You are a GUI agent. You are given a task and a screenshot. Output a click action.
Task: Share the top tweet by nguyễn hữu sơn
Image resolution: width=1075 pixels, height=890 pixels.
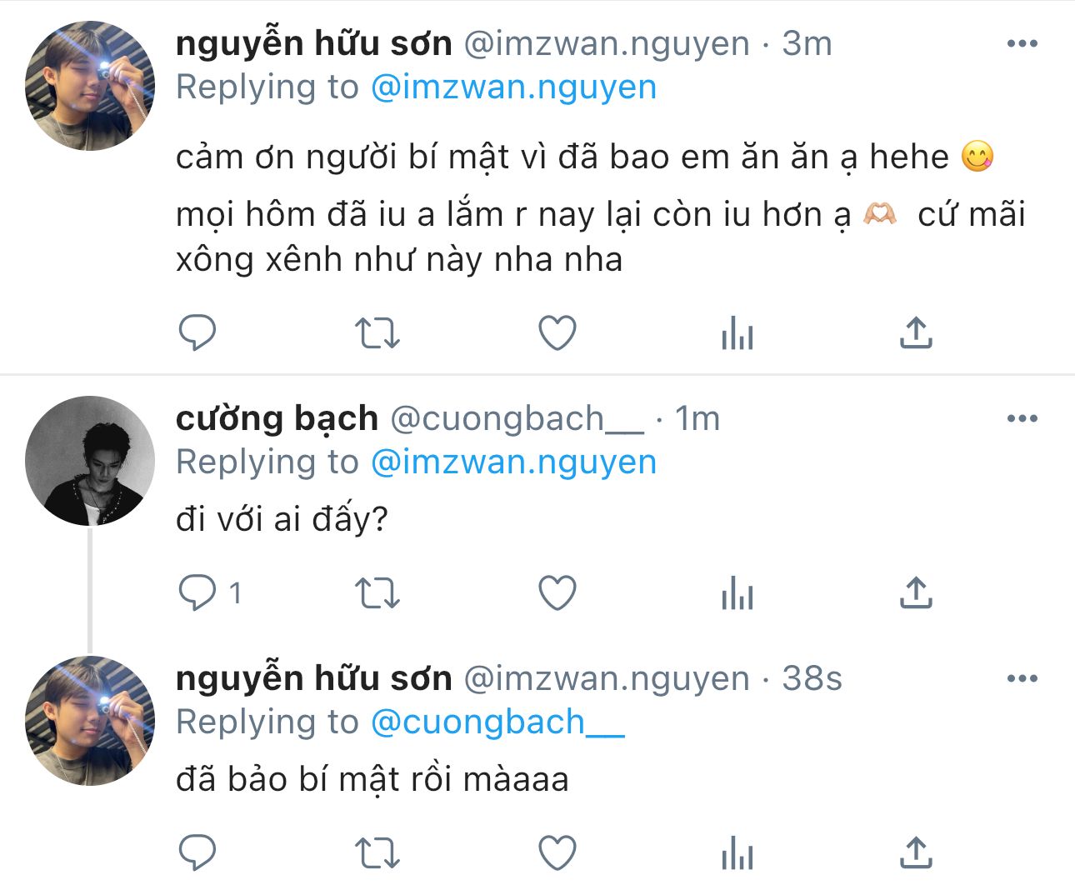pyautogui.click(x=916, y=333)
